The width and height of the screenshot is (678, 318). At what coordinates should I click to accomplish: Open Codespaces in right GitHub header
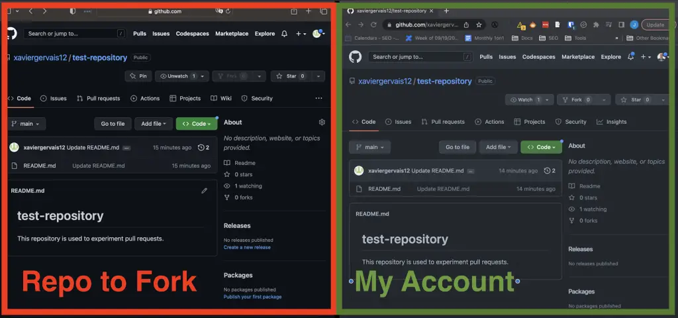pos(539,57)
